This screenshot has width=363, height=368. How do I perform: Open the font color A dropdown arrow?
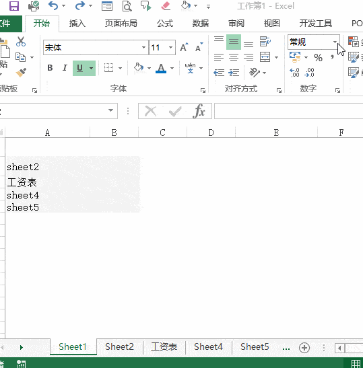pos(172,68)
